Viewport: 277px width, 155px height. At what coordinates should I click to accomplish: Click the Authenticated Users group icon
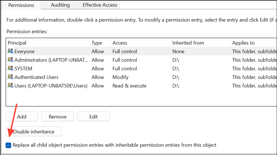11,77
